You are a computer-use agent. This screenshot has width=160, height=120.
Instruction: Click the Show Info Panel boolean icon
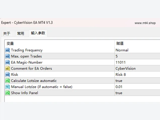(x=7, y=93)
